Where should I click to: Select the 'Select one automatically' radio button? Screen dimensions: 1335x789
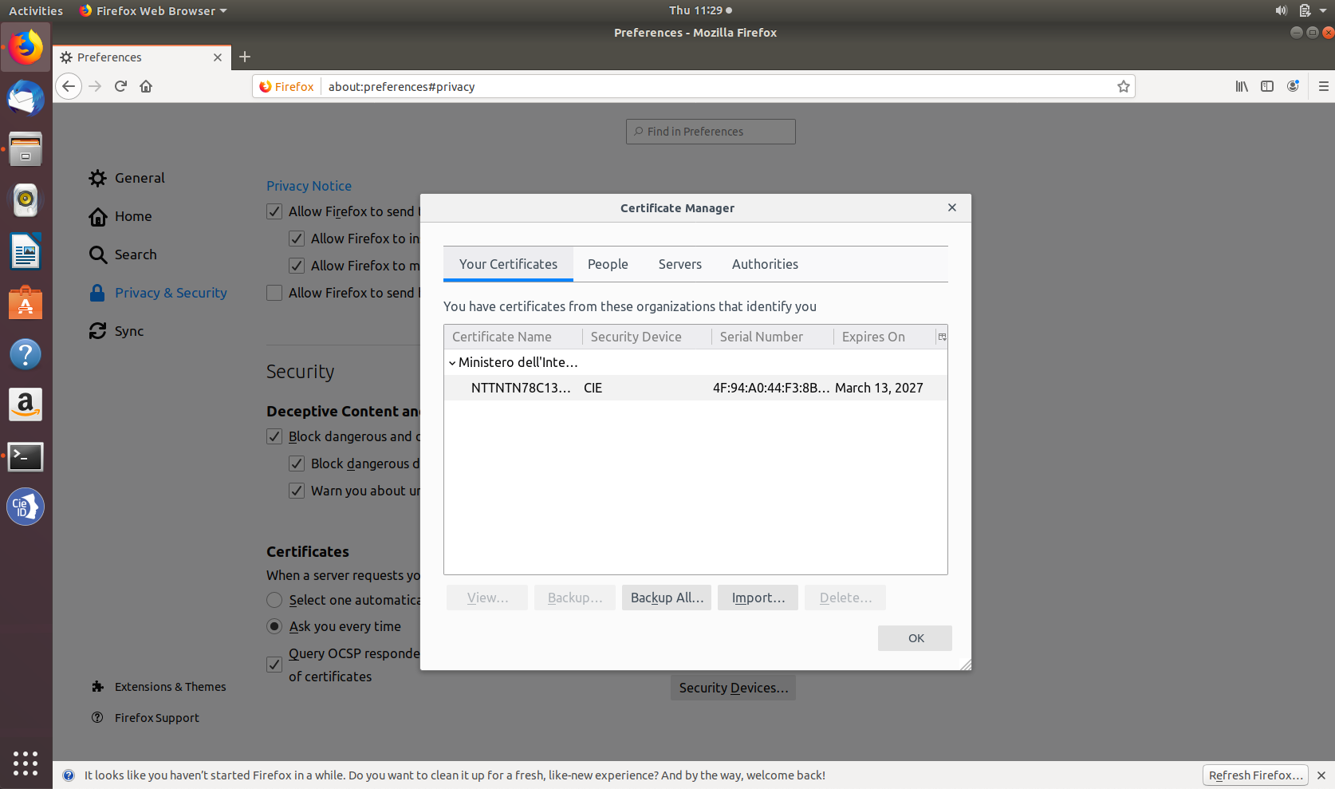tap(274, 600)
